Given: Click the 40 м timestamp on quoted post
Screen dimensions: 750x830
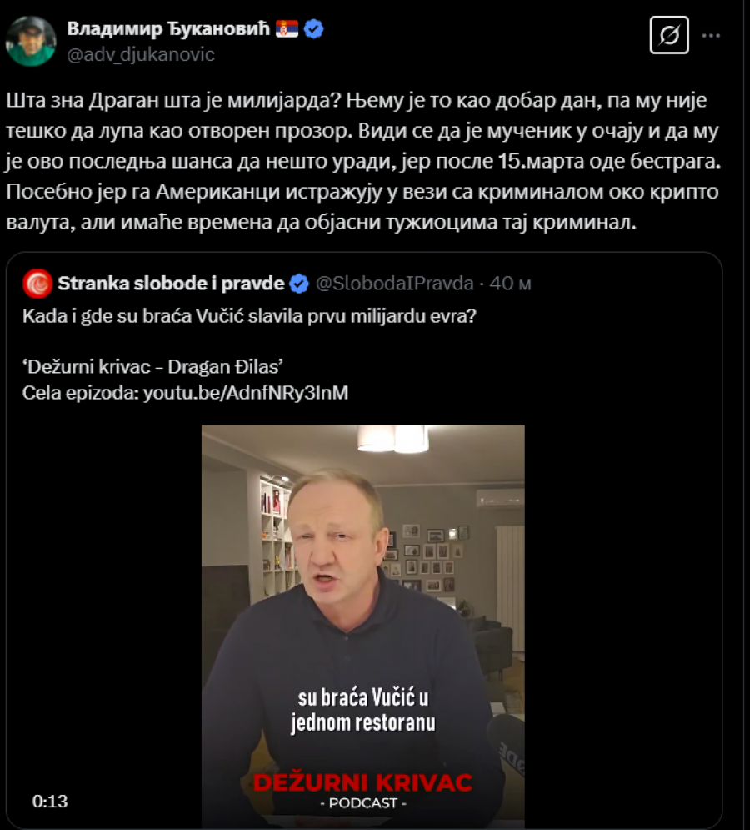Looking at the screenshot, I should coord(510,283).
